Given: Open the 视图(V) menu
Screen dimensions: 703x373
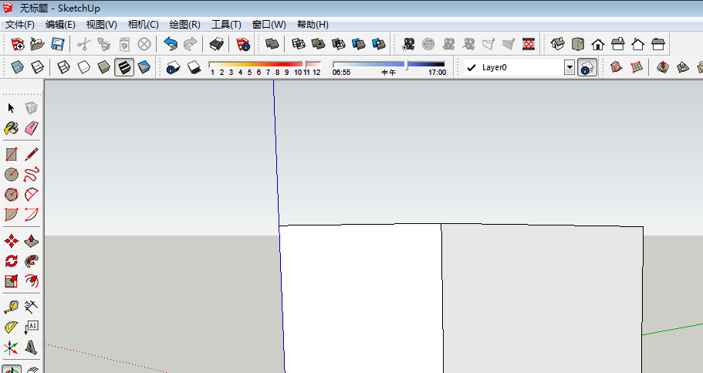Looking at the screenshot, I should tap(101, 25).
